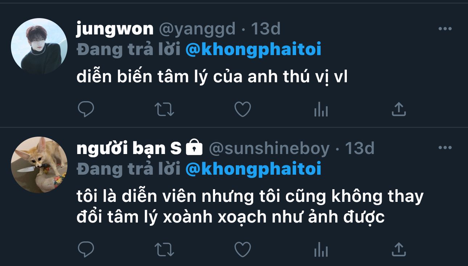Screen dimensions: 468x266
Task: Open the @sunshineboy handle
Action: point(269,148)
